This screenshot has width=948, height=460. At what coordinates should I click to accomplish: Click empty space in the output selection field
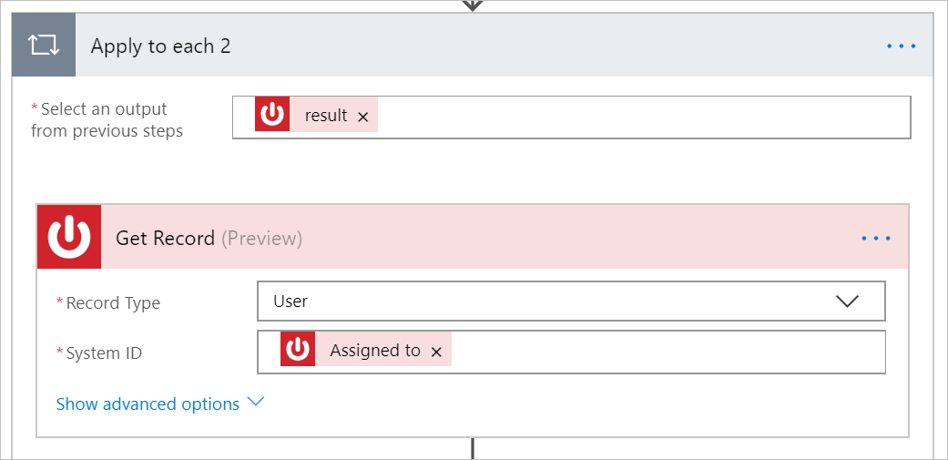(x=637, y=117)
